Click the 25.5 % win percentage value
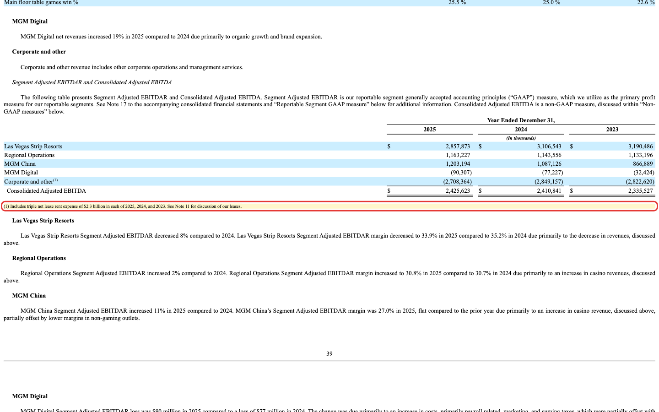The width and height of the screenshot is (659, 412). click(457, 3)
